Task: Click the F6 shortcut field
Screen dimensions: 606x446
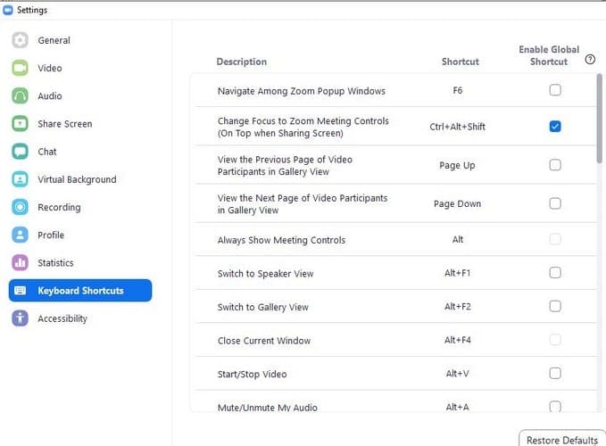Action: [458, 90]
